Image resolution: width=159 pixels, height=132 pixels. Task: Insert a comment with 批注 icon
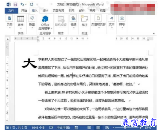(84, 18)
